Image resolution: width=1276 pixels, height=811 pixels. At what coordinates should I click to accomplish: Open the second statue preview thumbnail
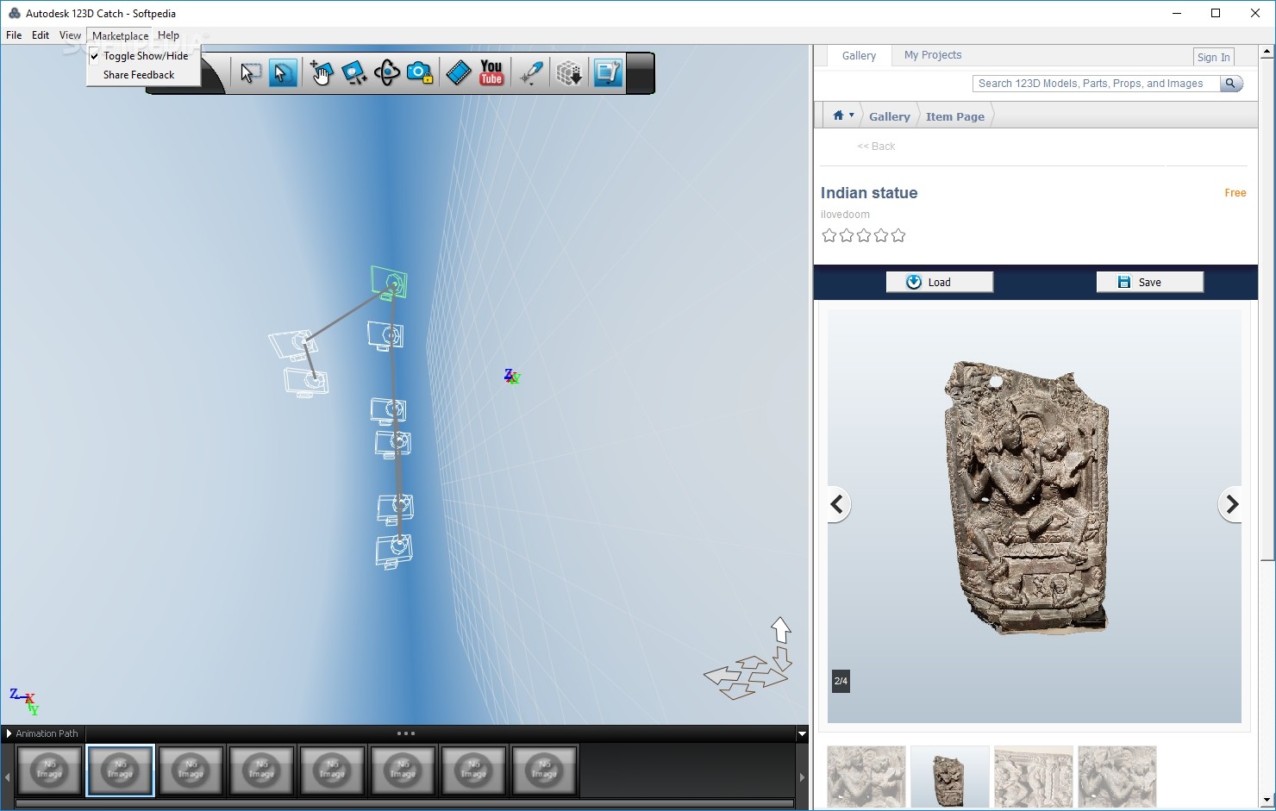coord(950,777)
